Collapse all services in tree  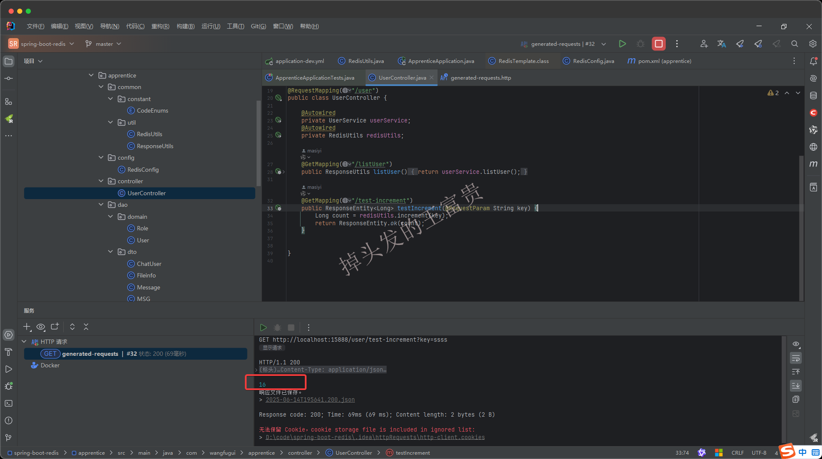point(86,327)
